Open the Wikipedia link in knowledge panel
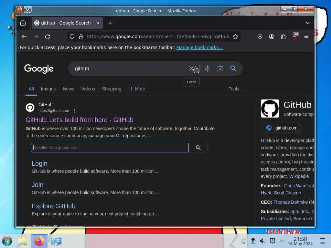Viewport: 331px width, 248px height. [x=299, y=176]
